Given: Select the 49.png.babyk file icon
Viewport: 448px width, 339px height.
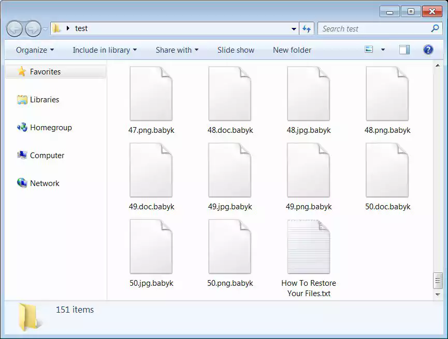Looking at the screenshot, I should click(x=309, y=170).
